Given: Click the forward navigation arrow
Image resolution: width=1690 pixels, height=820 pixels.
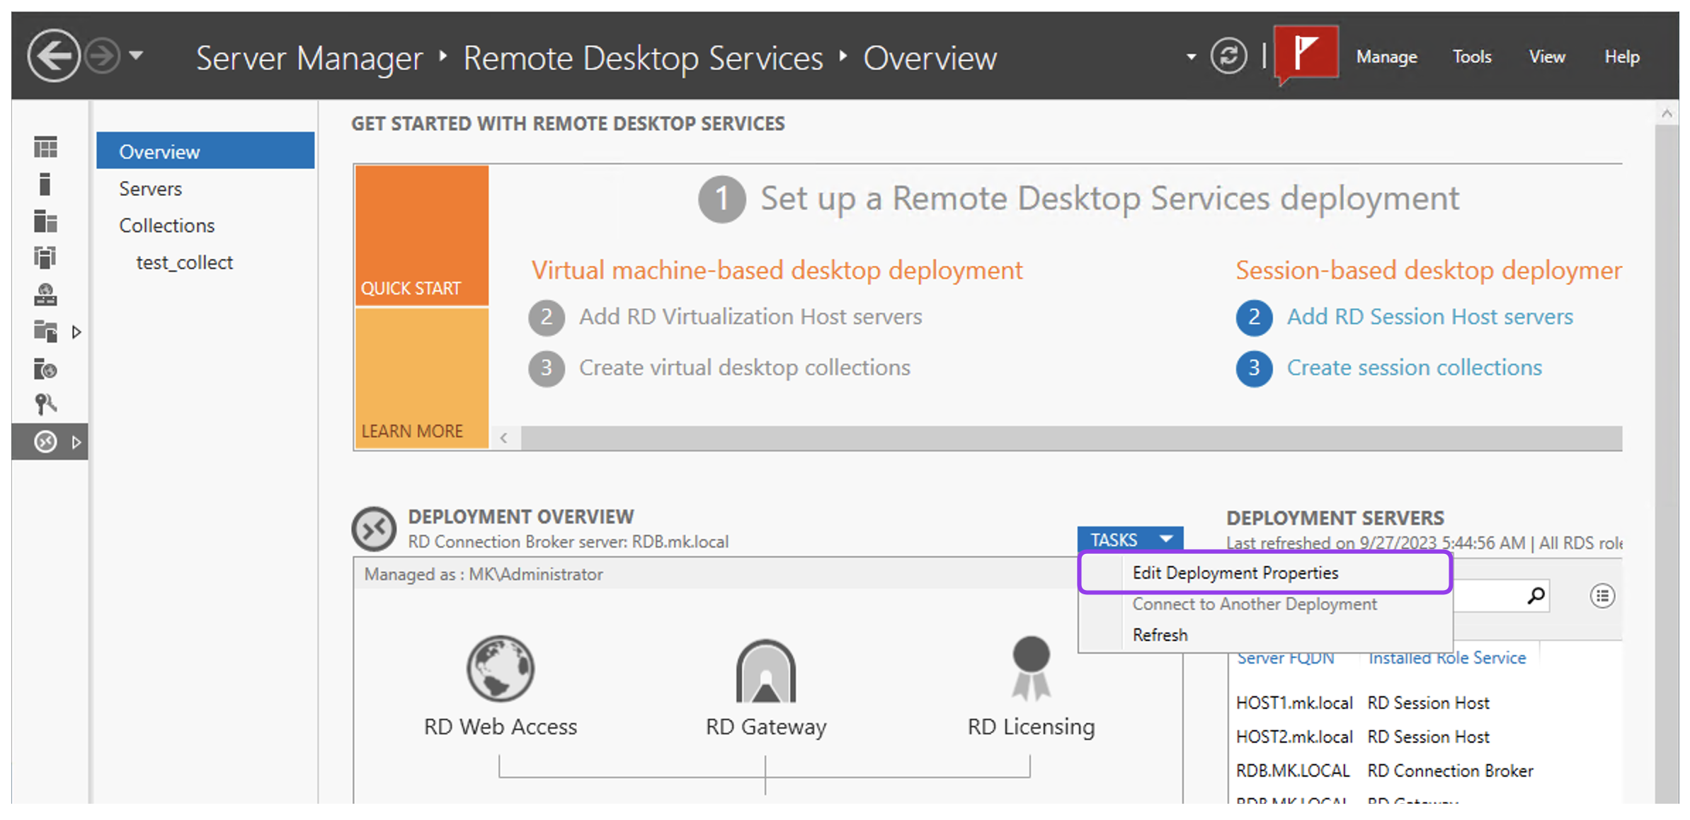Looking at the screenshot, I should (x=102, y=56).
